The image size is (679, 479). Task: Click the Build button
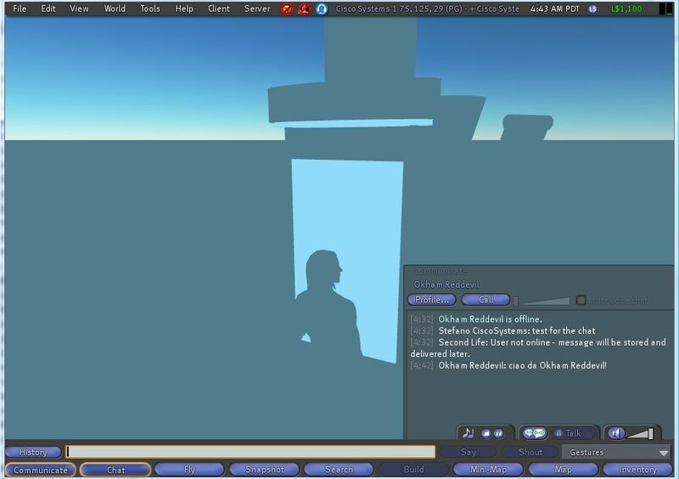coord(414,470)
